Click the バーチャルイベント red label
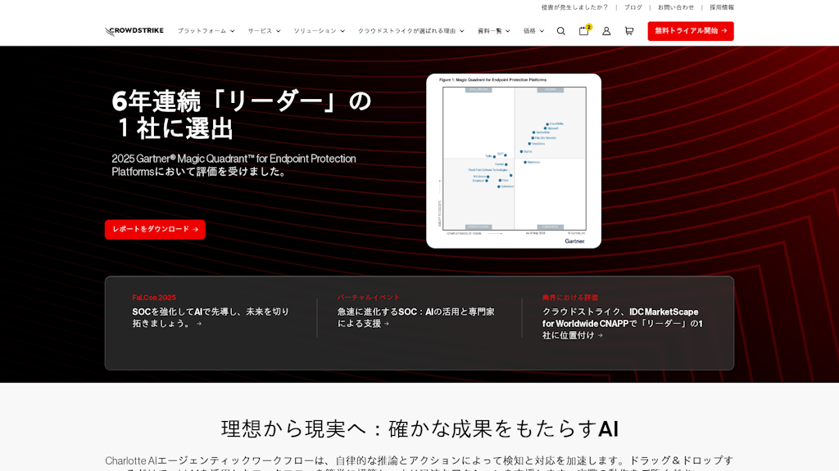This screenshot has height=471, width=839. click(x=369, y=298)
